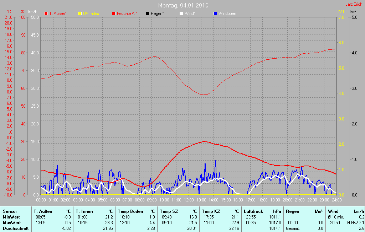
Task: Click the N-NW 7.1 max wind value
Action: point(354,222)
